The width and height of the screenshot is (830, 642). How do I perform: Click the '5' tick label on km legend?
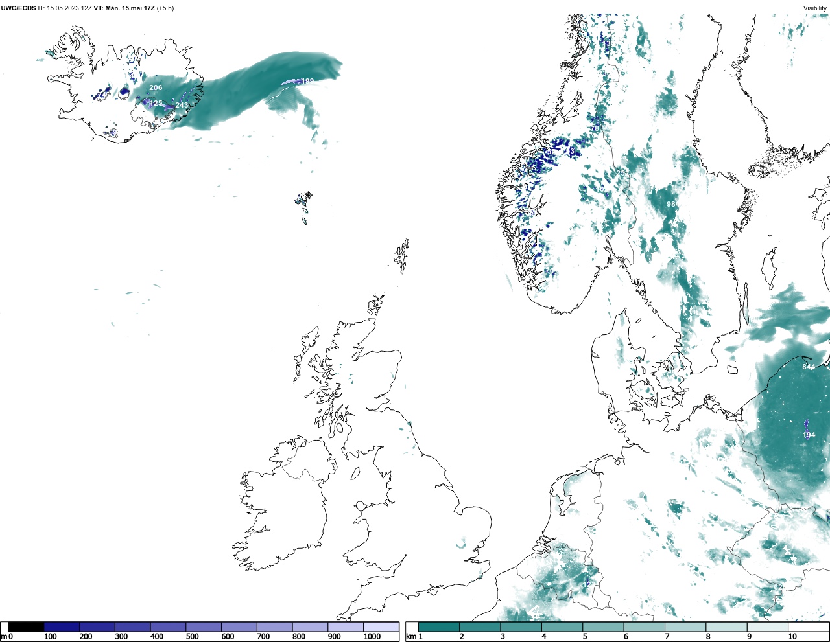pos(585,637)
